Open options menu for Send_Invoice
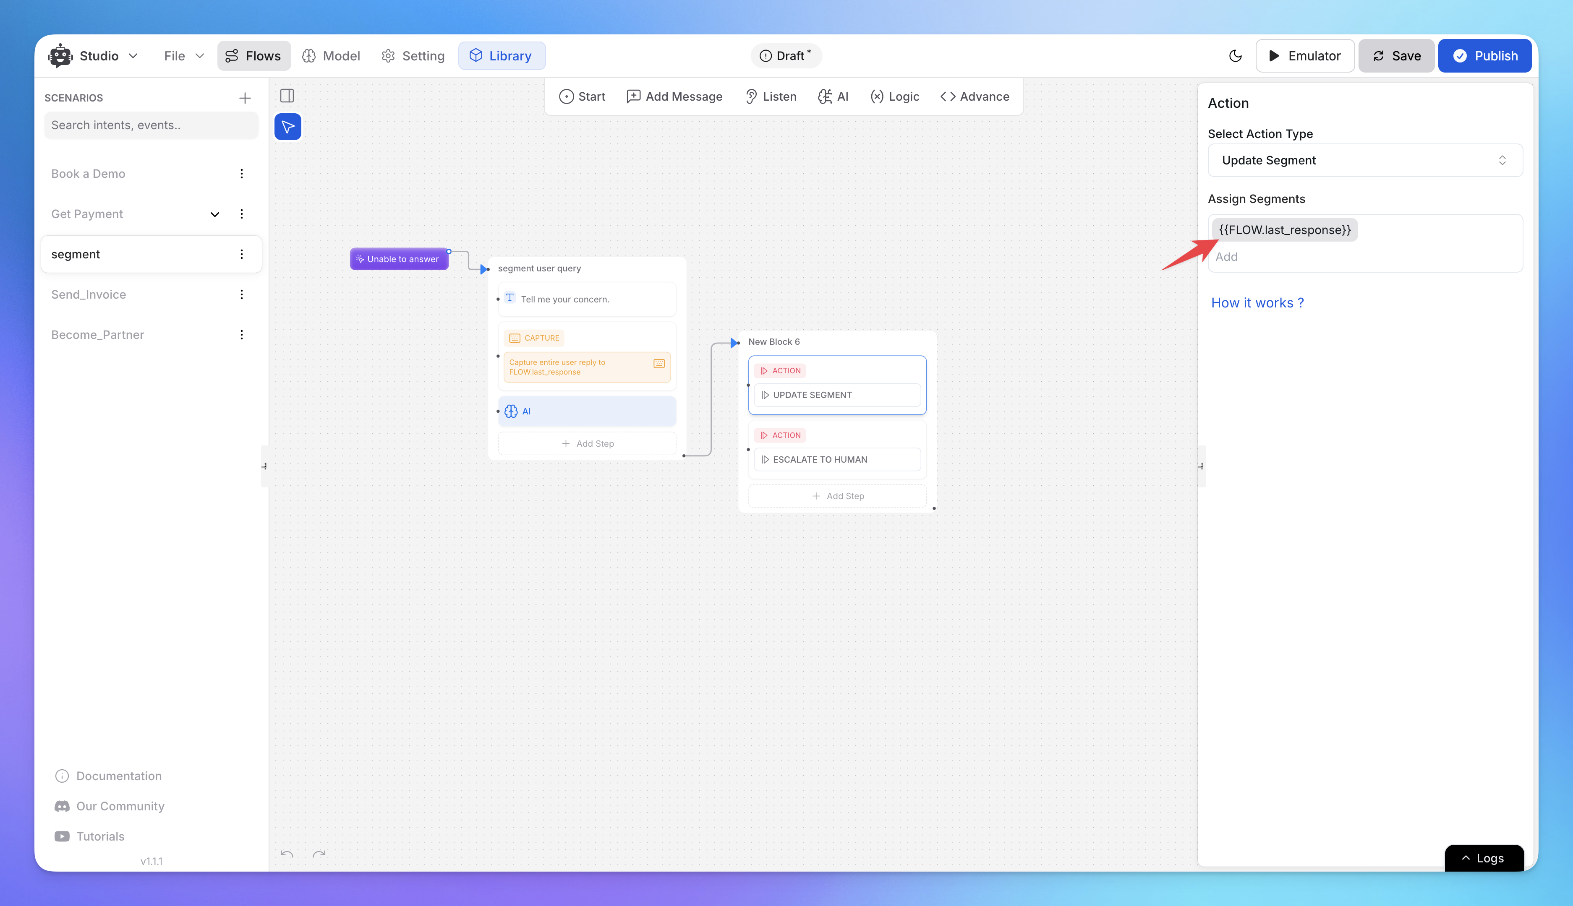The height and width of the screenshot is (906, 1573). pyautogui.click(x=241, y=294)
